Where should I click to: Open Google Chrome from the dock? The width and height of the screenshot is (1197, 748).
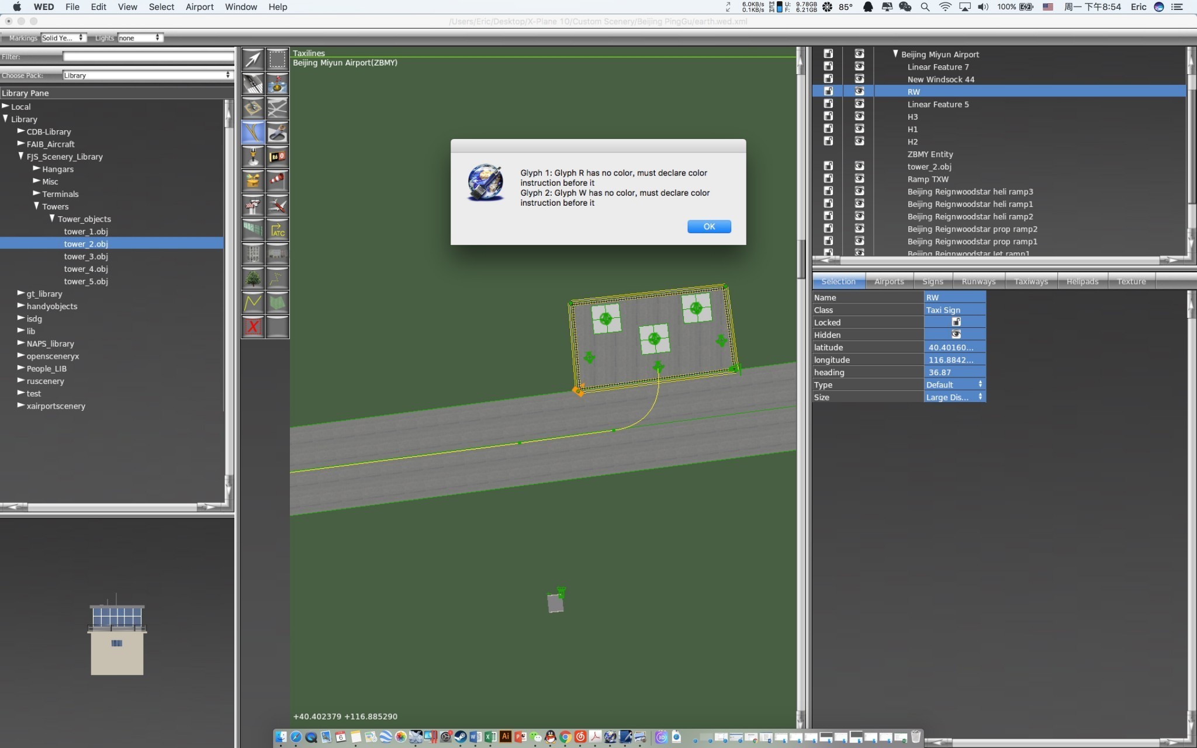coord(565,737)
